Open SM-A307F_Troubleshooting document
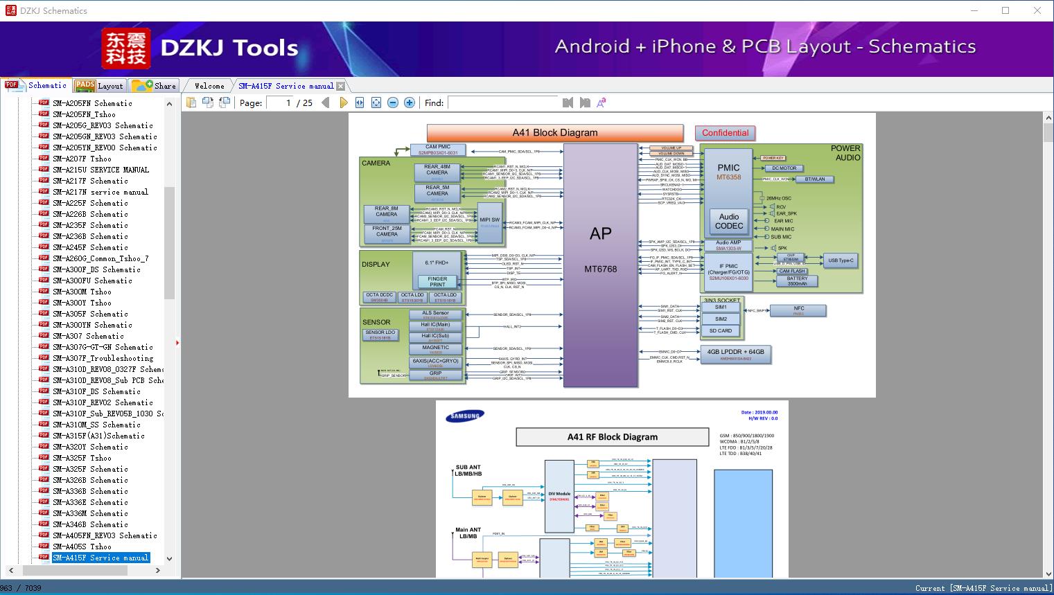The image size is (1054, 595). coord(103,358)
